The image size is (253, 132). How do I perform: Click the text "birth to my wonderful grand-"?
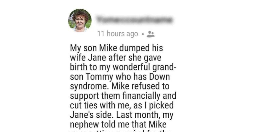123,67
